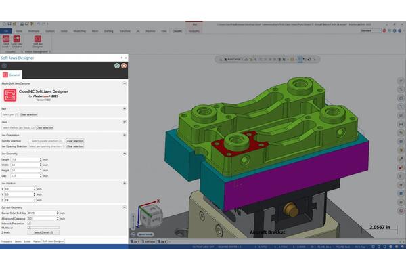Click the Jaw Position Y stepper arrows
The width and height of the screenshot is (406, 271).
[35, 194]
